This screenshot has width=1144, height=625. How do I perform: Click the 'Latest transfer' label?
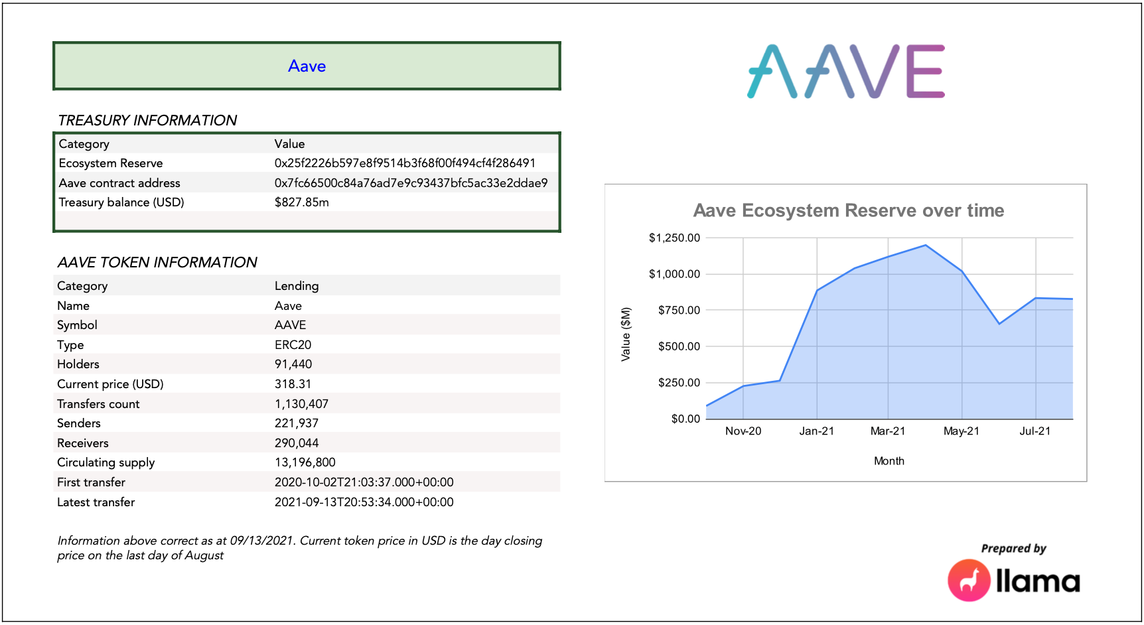pyautogui.click(x=96, y=502)
